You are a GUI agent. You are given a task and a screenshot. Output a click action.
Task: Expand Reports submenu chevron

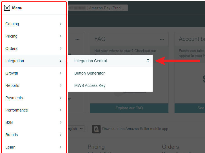click(60, 85)
